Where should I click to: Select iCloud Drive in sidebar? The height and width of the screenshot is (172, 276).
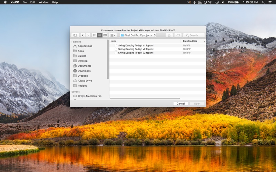pos(85,81)
